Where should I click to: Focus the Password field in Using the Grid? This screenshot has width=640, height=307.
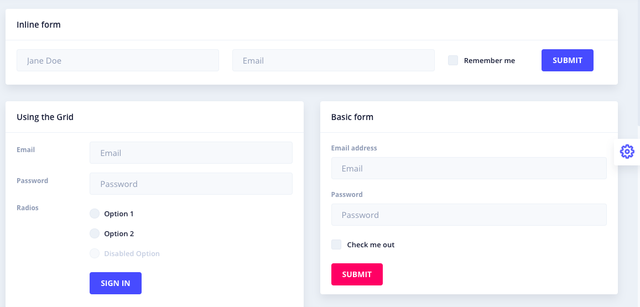pyautogui.click(x=191, y=184)
